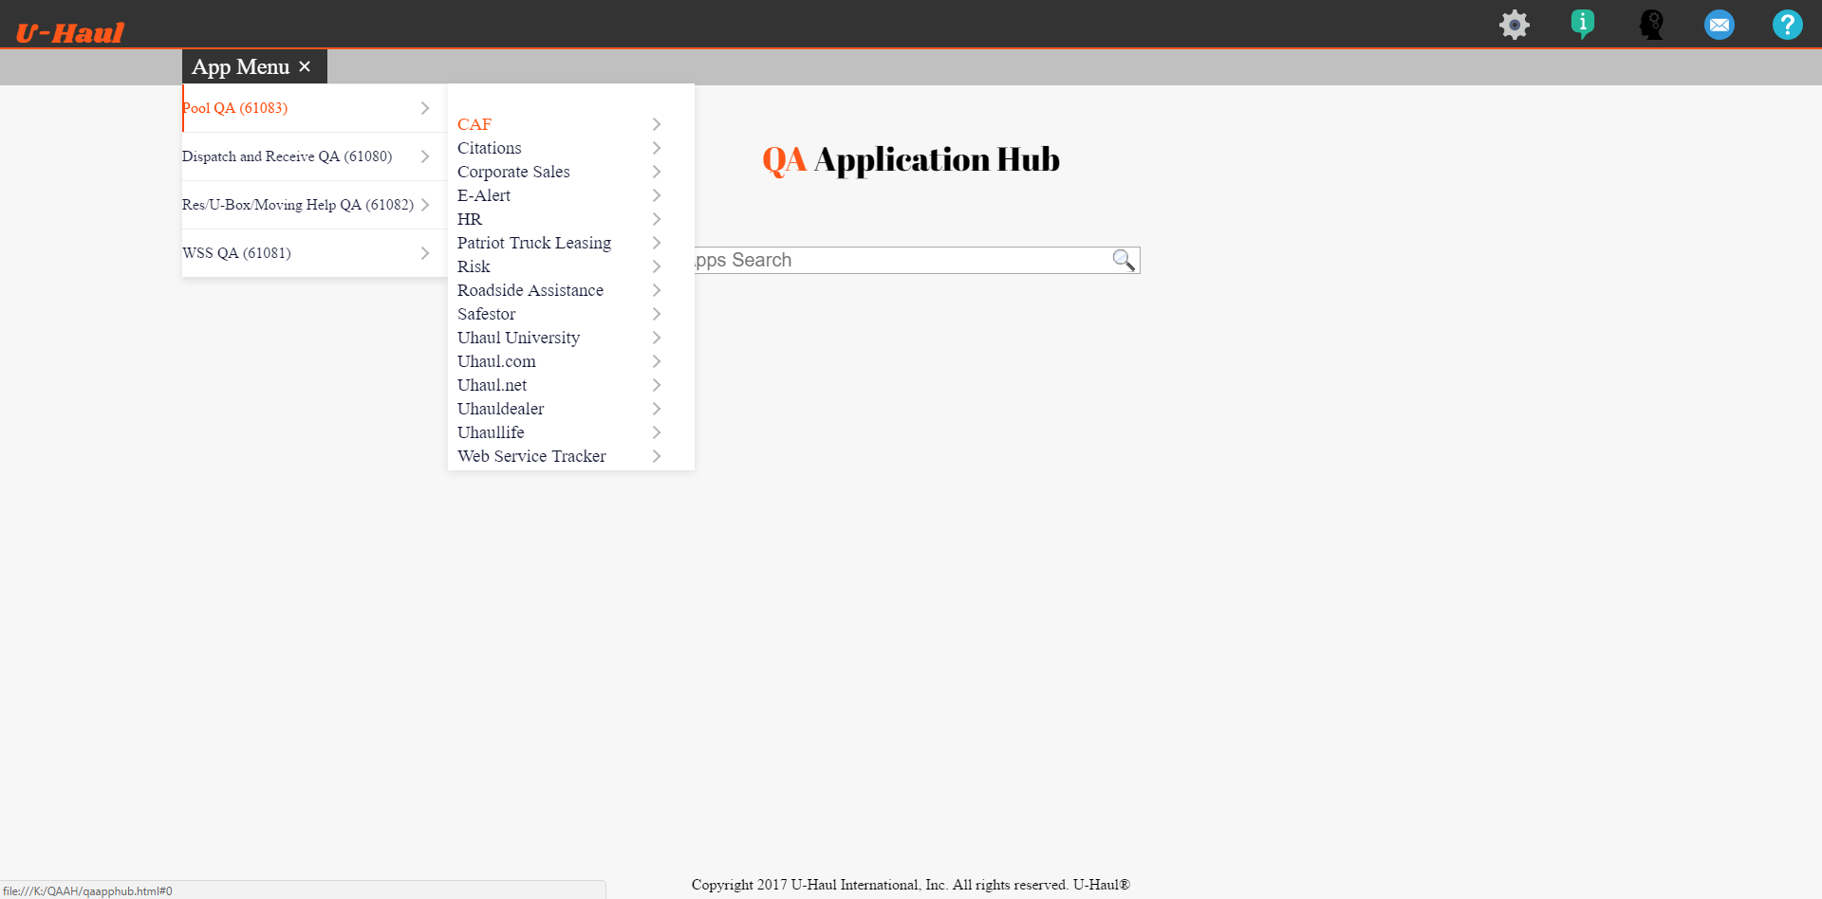Click the Copyright 2017 U-Haul footer text
The width and height of the screenshot is (1822, 899).
tap(911, 885)
